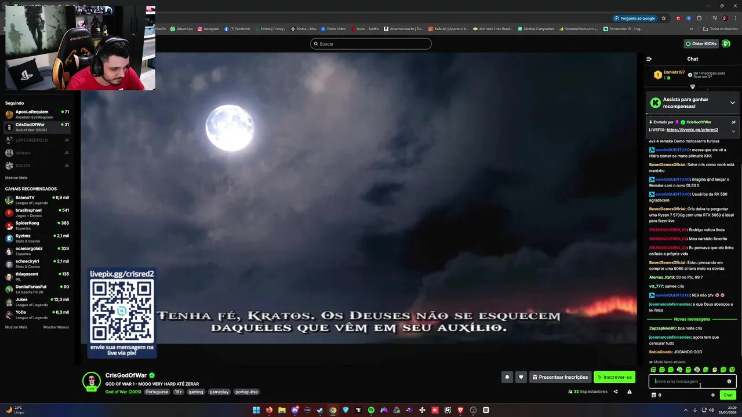Image resolution: width=742 pixels, height=417 pixels.
Task: Open the Prime Video bookmark
Action: (333, 28)
